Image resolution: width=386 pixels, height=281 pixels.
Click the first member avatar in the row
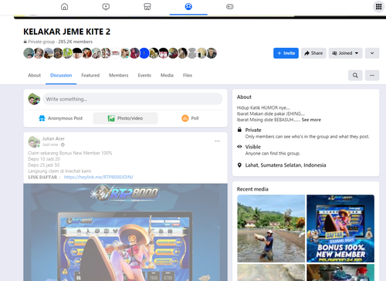click(x=29, y=53)
